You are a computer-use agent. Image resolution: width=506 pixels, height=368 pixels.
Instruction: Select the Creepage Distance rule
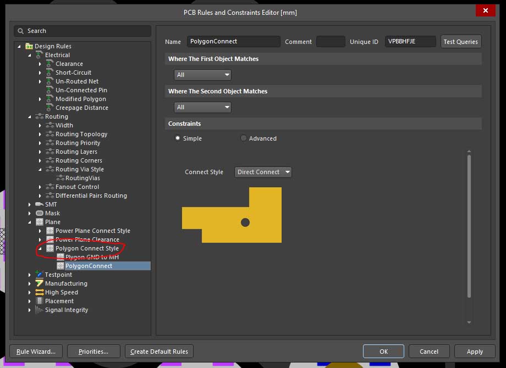(81, 108)
